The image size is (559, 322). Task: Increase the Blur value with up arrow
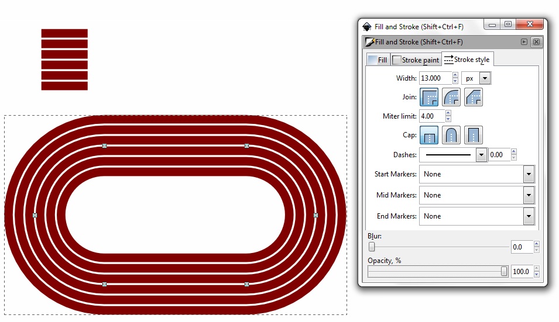coord(537,244)
